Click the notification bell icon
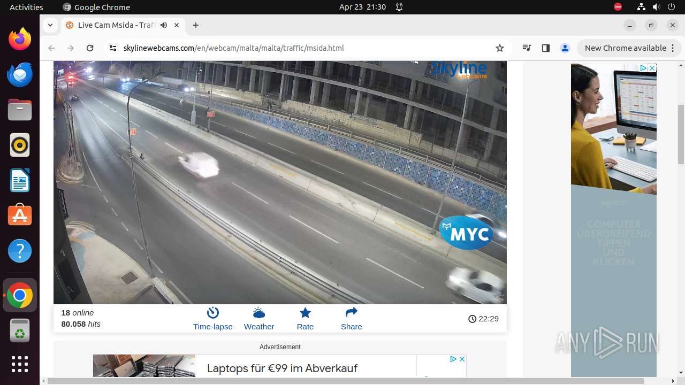 (399, 7)
